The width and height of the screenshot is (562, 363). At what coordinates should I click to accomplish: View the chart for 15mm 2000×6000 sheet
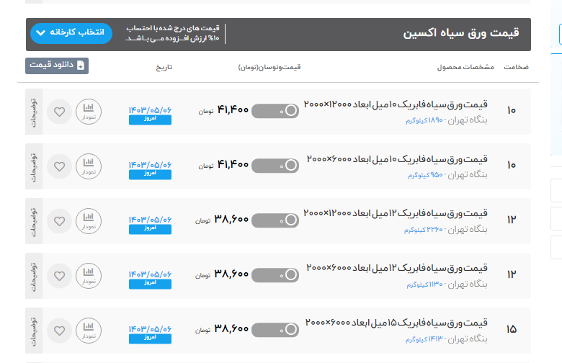(89, 329)
